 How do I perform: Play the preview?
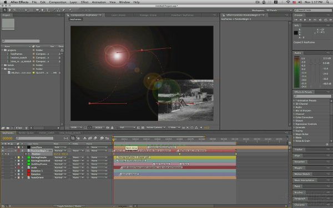click(x=305, y=20)
